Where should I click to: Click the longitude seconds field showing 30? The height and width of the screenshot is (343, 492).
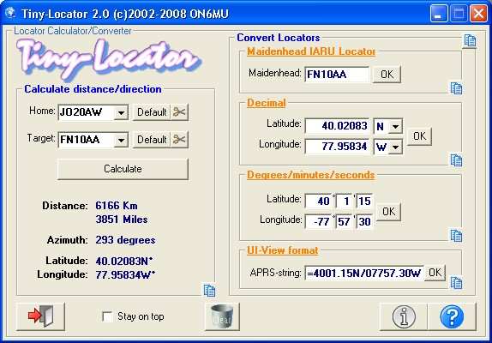point(364,222)
